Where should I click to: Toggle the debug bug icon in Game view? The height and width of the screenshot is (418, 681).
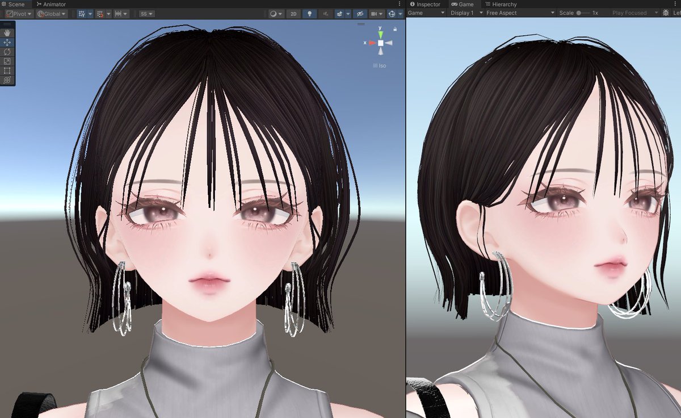coord(666,12)
